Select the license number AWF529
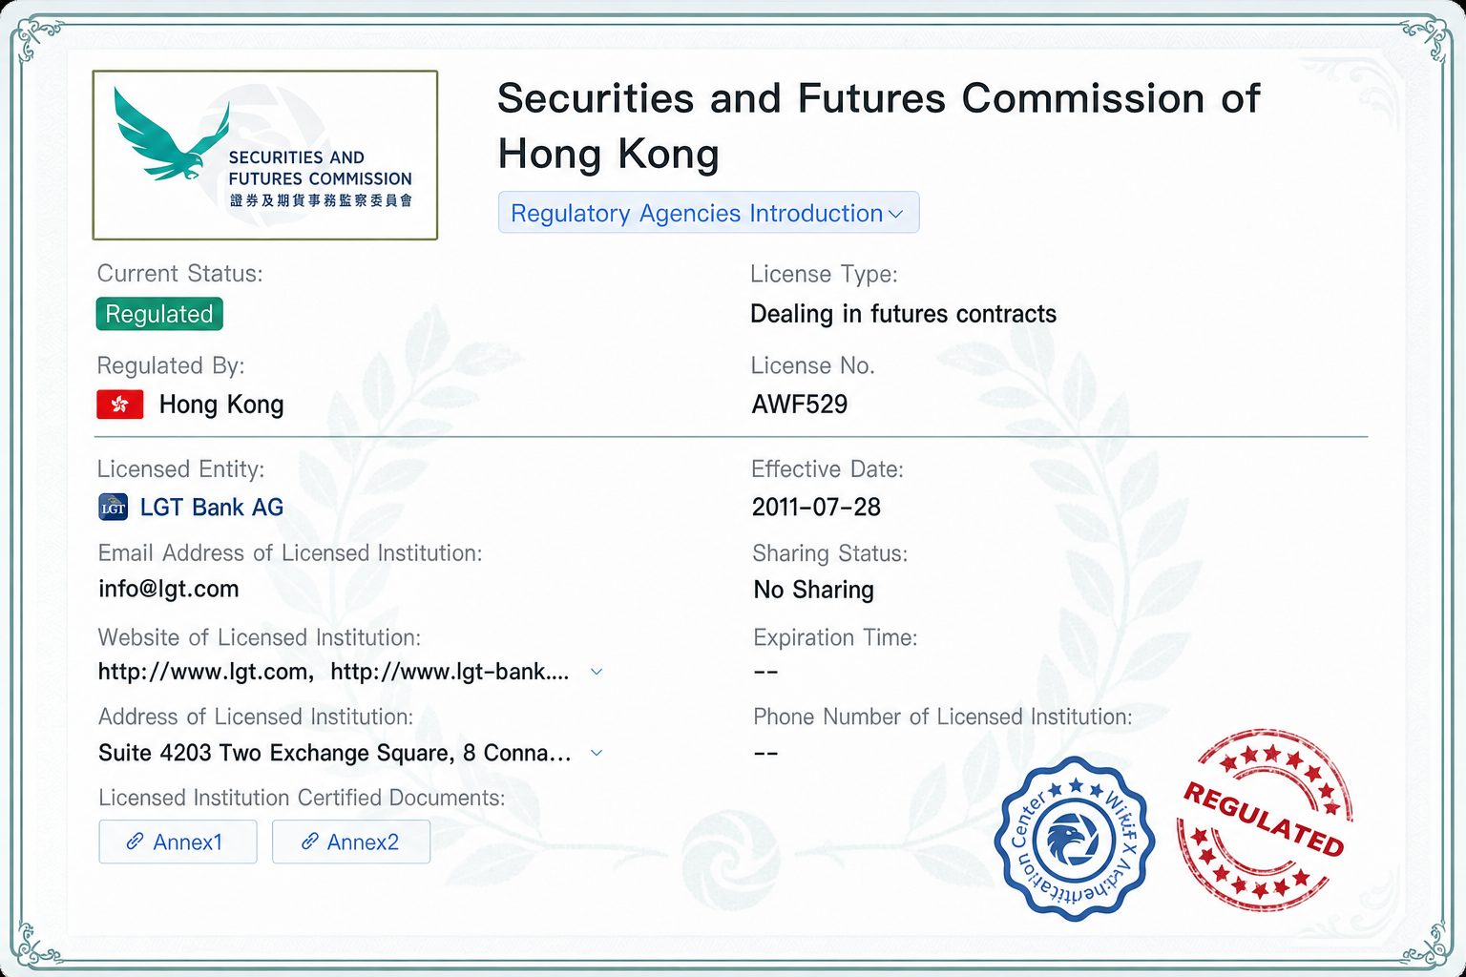The width and height of the screenshot is (1466, 977). tap(800, 405)
